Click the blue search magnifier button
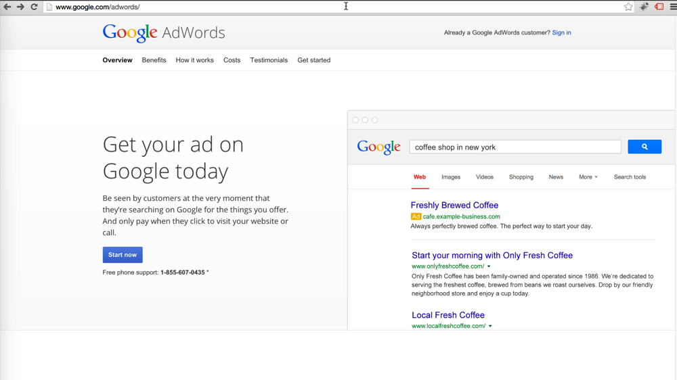This screenshot has width=677, height=380. tap(645, 147)
